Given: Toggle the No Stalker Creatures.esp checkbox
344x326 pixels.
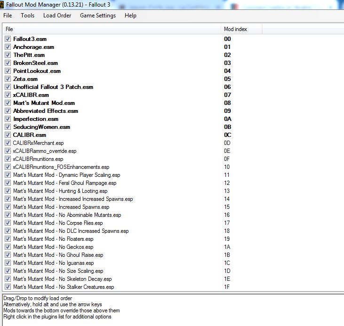Looking at the screenshot, I should point(8,287).
